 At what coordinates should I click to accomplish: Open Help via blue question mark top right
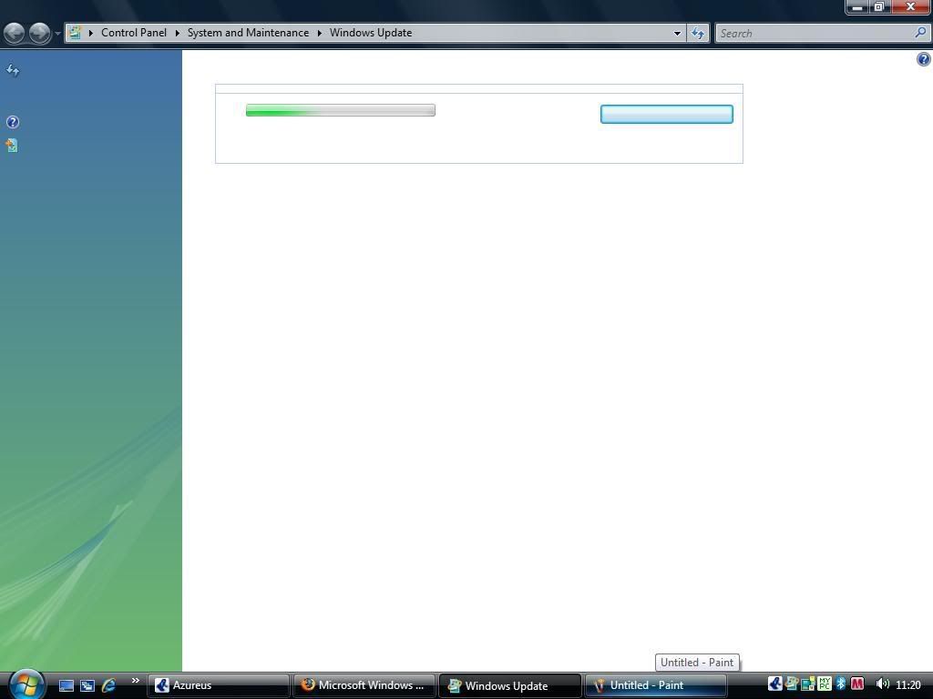click(x=924, y=59)
